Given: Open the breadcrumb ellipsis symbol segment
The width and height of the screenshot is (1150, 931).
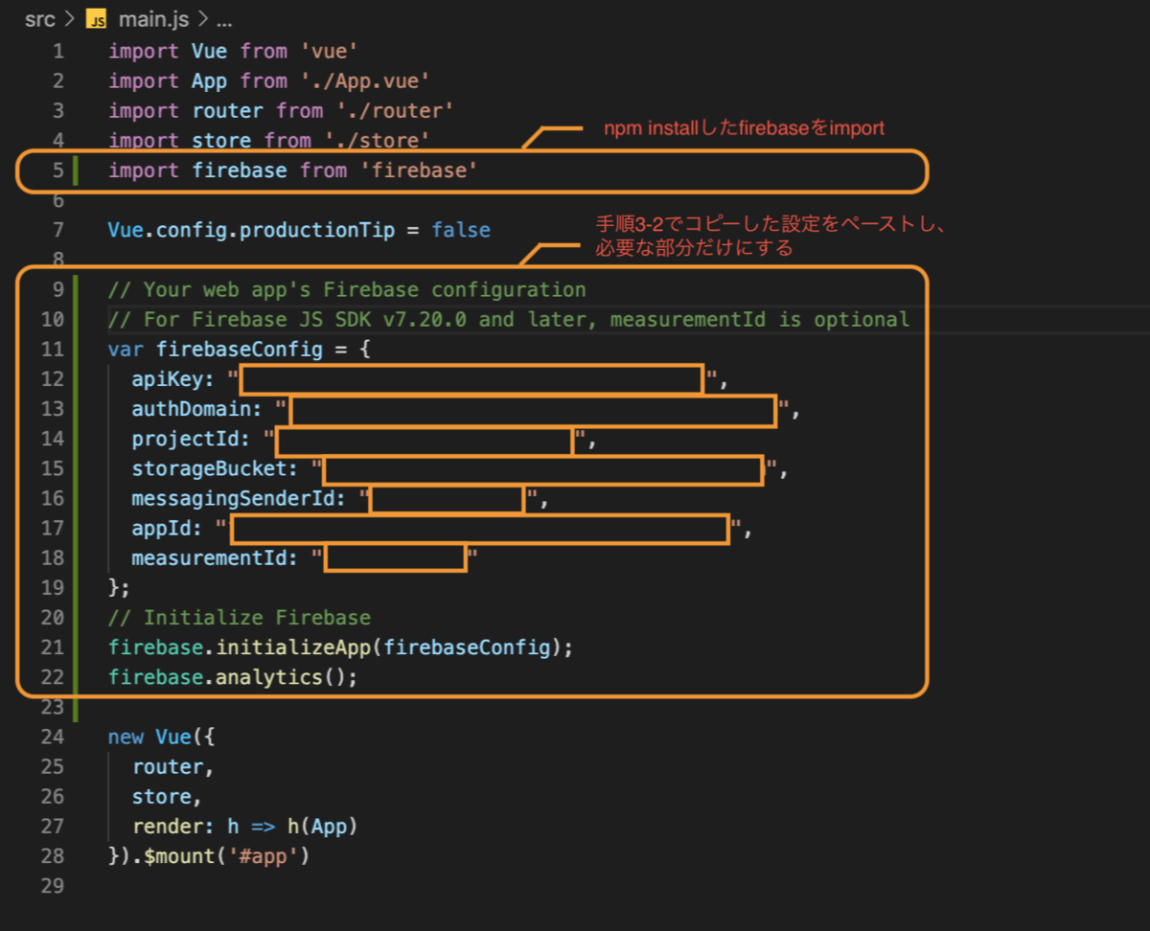Looking at the screenshot, I should click(224, 19).
